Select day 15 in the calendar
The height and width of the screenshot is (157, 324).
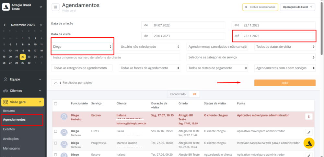[x=23, y=51]
